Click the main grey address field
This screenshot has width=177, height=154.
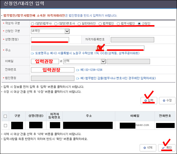click(x=63, y=48)
